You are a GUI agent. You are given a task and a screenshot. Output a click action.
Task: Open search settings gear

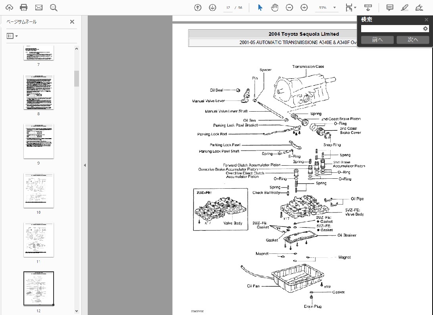425,29
